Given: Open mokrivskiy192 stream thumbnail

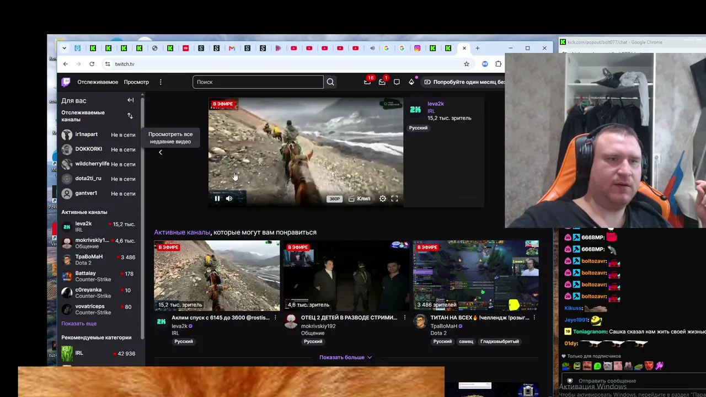Looking at the screenshot, I should (x=346, y=276).
